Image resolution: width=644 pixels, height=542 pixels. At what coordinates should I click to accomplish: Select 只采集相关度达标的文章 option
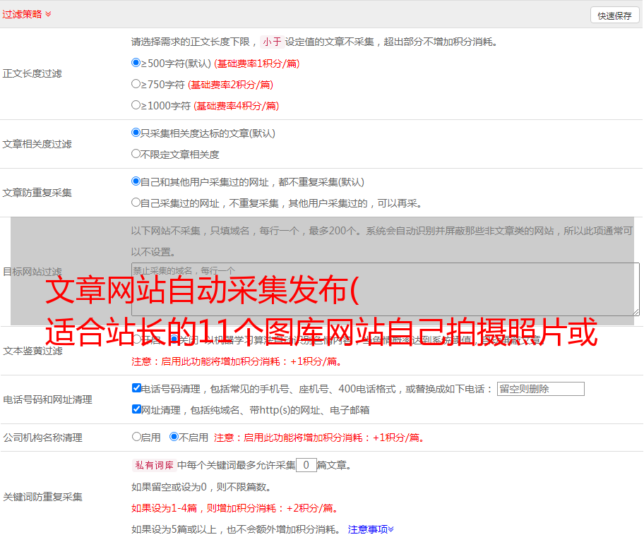pyautogui.click(x=136, y=133)
